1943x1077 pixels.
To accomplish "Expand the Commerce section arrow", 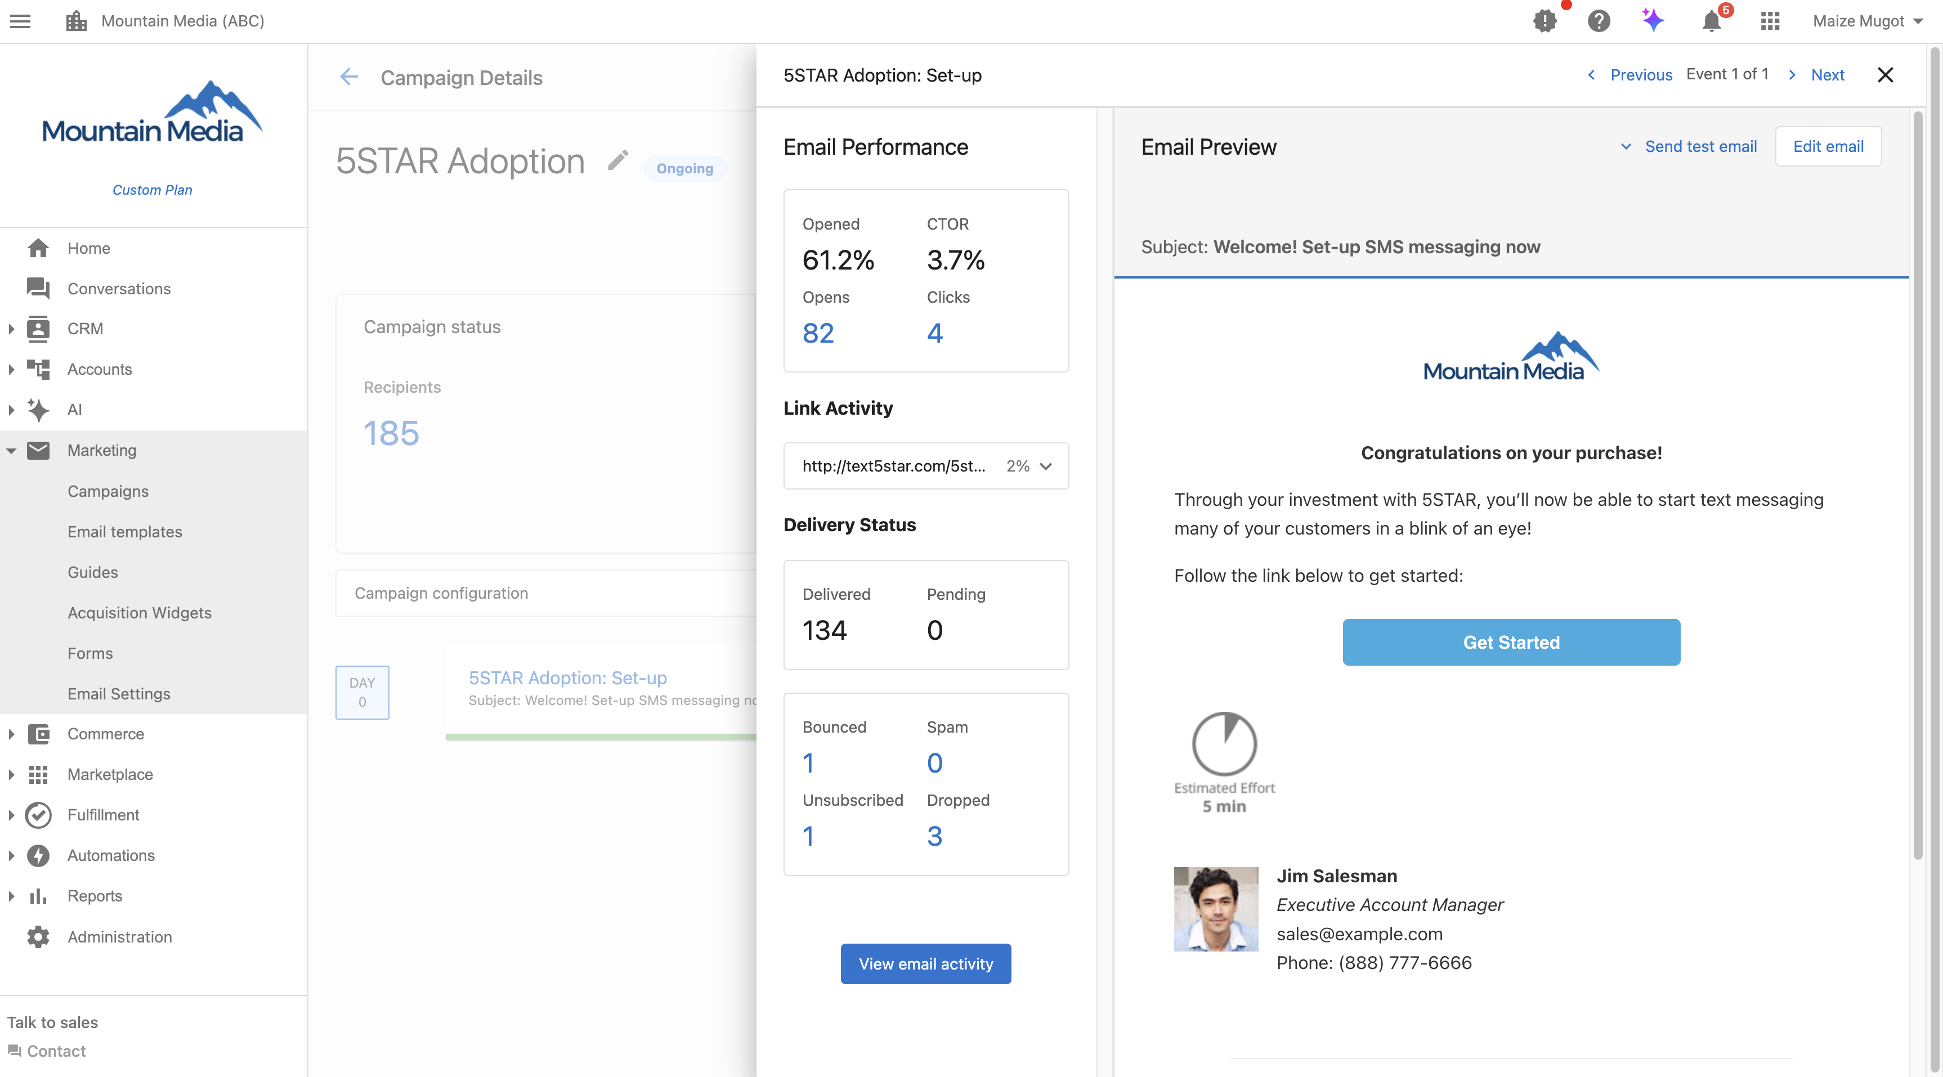I will pos(11,734).
